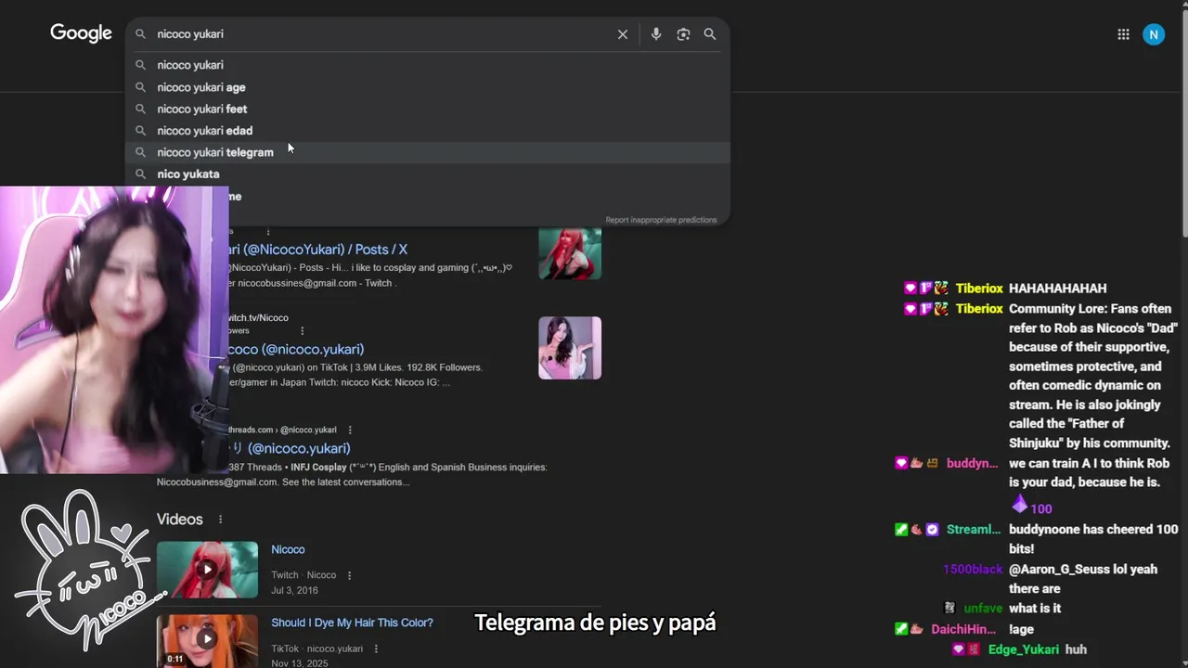Image resolution: width=1188 pixels, height=668 pixels.
Task: Open Threads result '(@nicoco.yukari)' title
Action: [x=291, y=448]
